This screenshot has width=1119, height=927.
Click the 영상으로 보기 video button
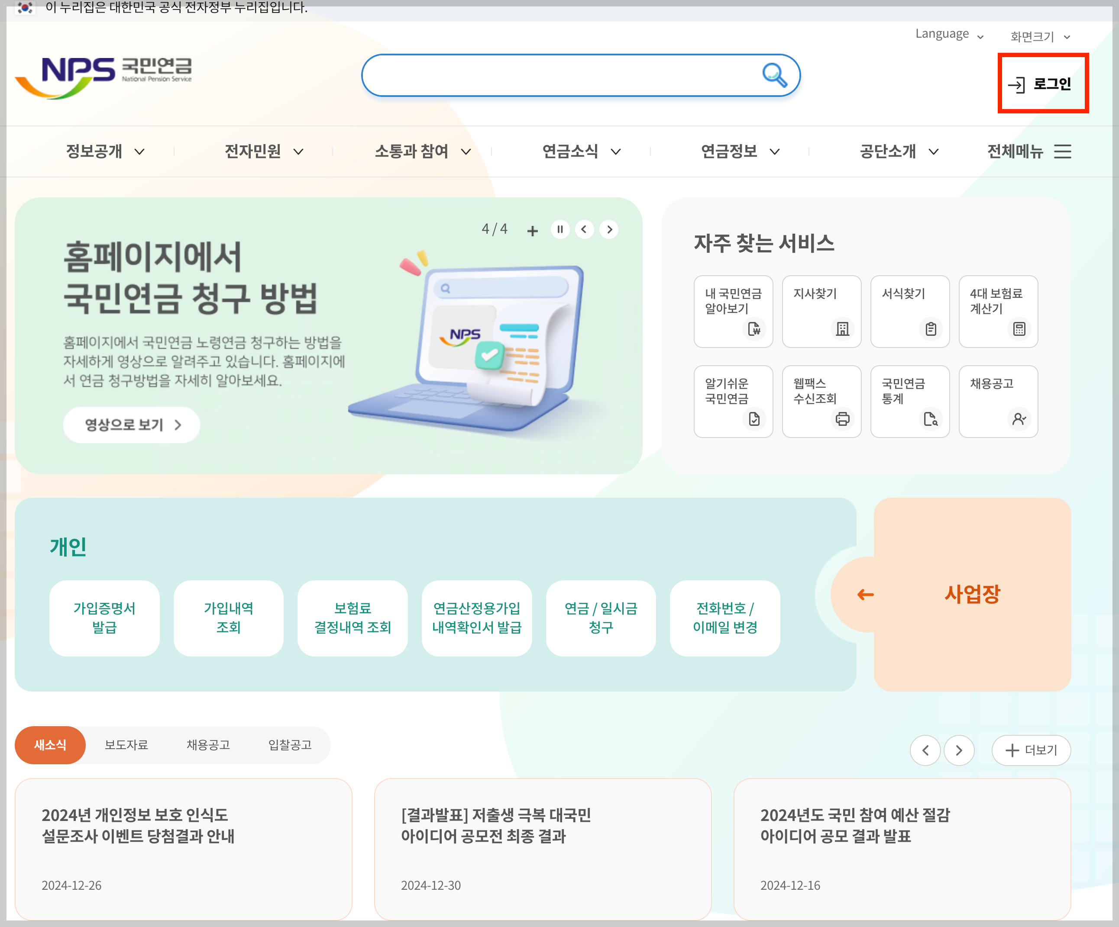pos(131,425)
